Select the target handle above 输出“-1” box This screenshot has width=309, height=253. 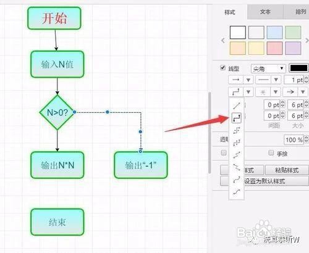click(140, 151)
